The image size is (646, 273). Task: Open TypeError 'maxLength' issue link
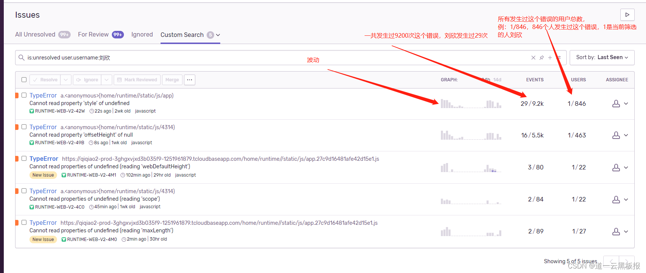[x=43, y=223]
